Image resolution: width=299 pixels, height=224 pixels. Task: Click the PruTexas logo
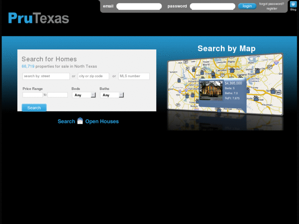[x=39, y=18]
